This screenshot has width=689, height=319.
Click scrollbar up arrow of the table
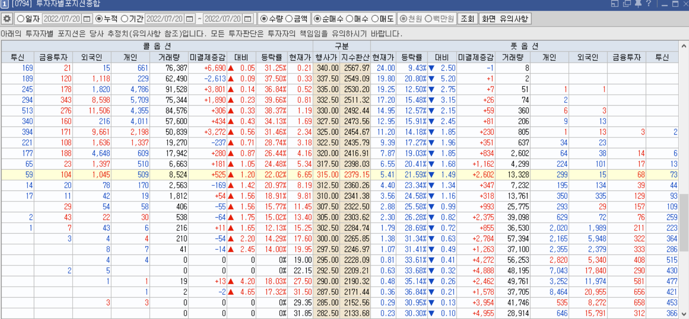[x=684, y=46]
